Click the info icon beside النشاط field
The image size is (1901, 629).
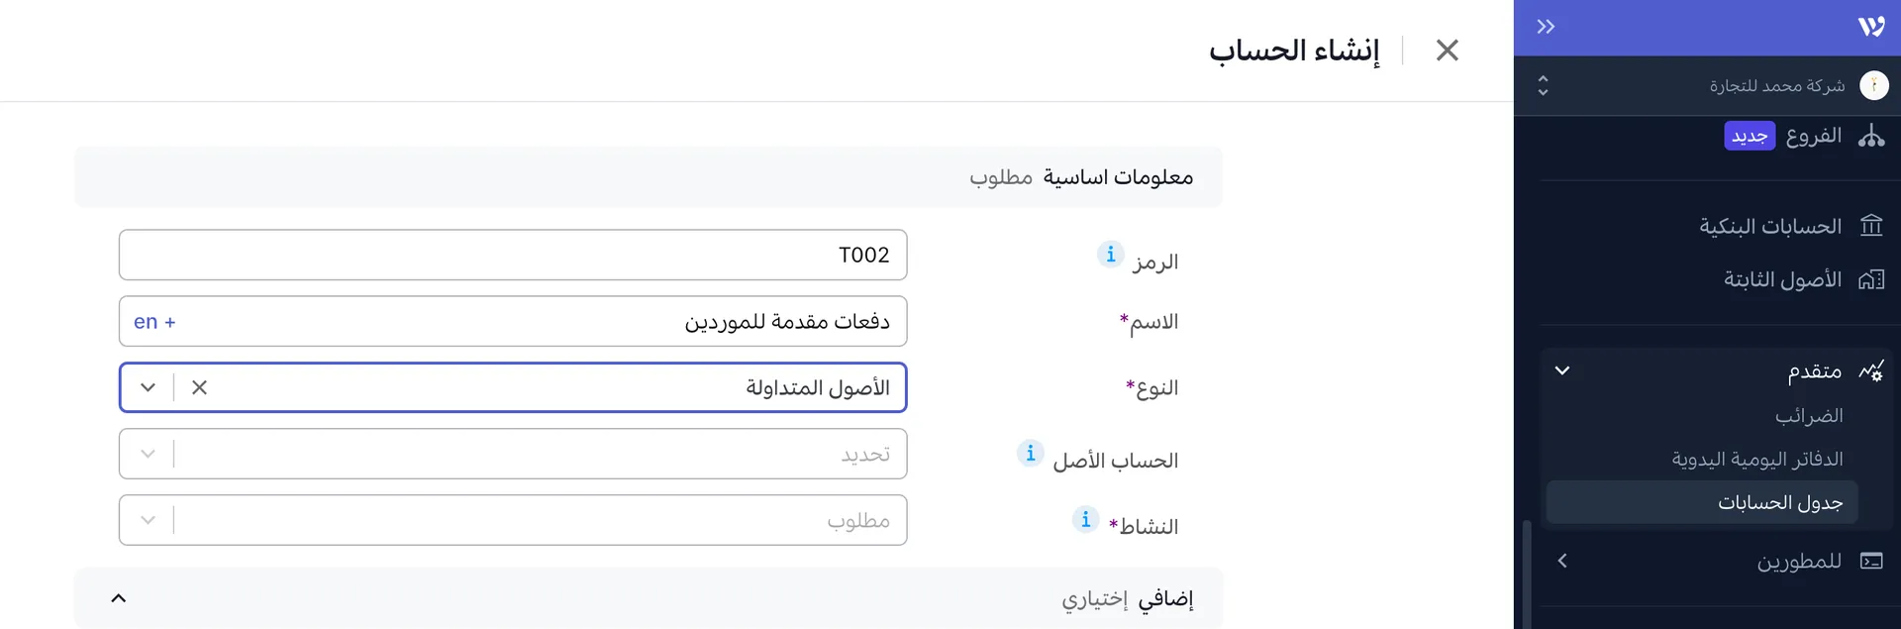pos(1085,519)
